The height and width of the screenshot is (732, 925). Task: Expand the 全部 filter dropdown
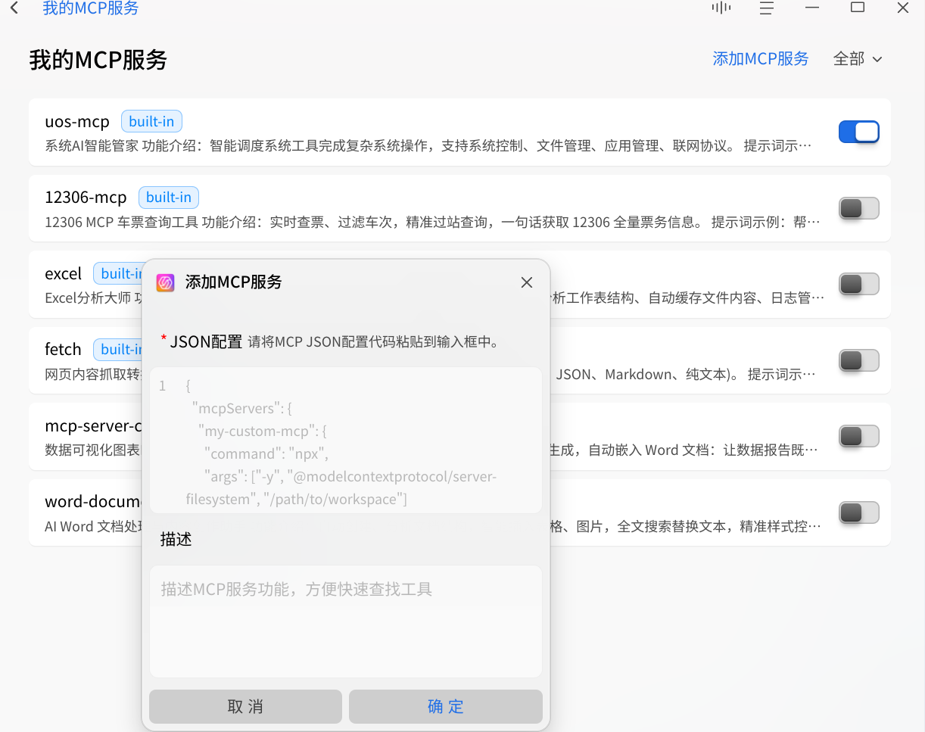coord(858,59)
